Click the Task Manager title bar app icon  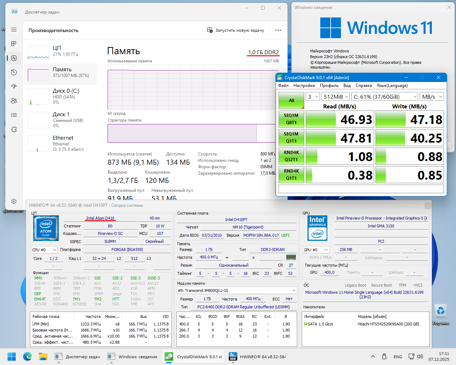click(15, 12)
